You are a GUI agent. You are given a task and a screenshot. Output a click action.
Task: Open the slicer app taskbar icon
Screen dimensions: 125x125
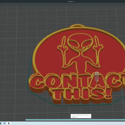(x=9, y=123)
